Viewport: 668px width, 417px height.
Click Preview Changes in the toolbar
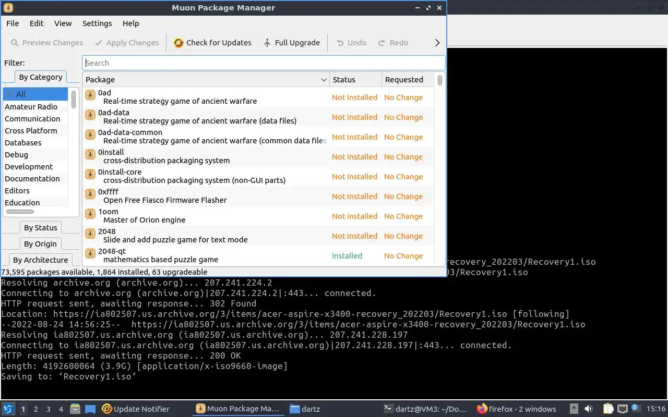coord(47,43)
